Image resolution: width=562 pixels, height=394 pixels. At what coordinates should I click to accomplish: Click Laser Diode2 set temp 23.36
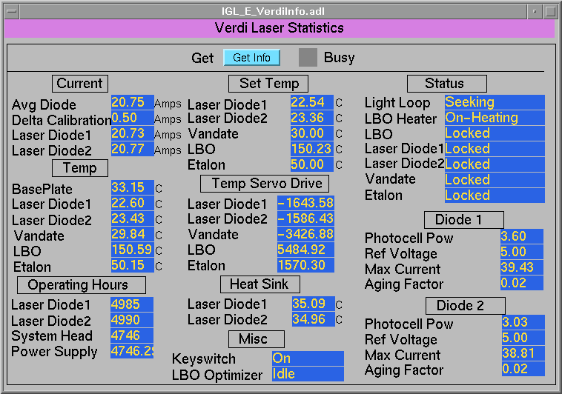[312, 118]
